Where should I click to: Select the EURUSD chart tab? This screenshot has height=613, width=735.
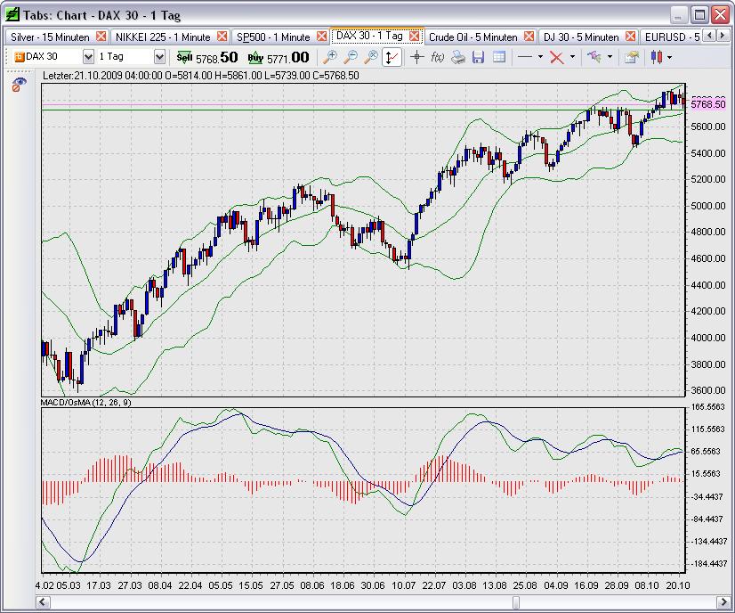pos(671,37)
